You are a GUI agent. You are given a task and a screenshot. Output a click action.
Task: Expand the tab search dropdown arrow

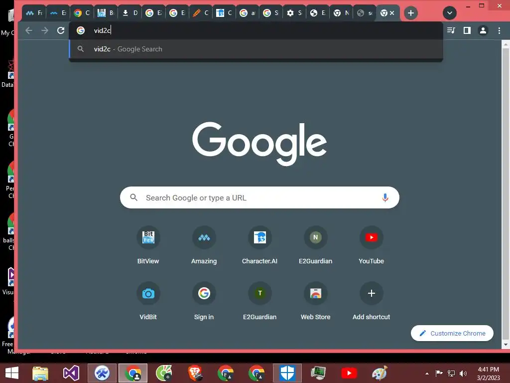450,13
